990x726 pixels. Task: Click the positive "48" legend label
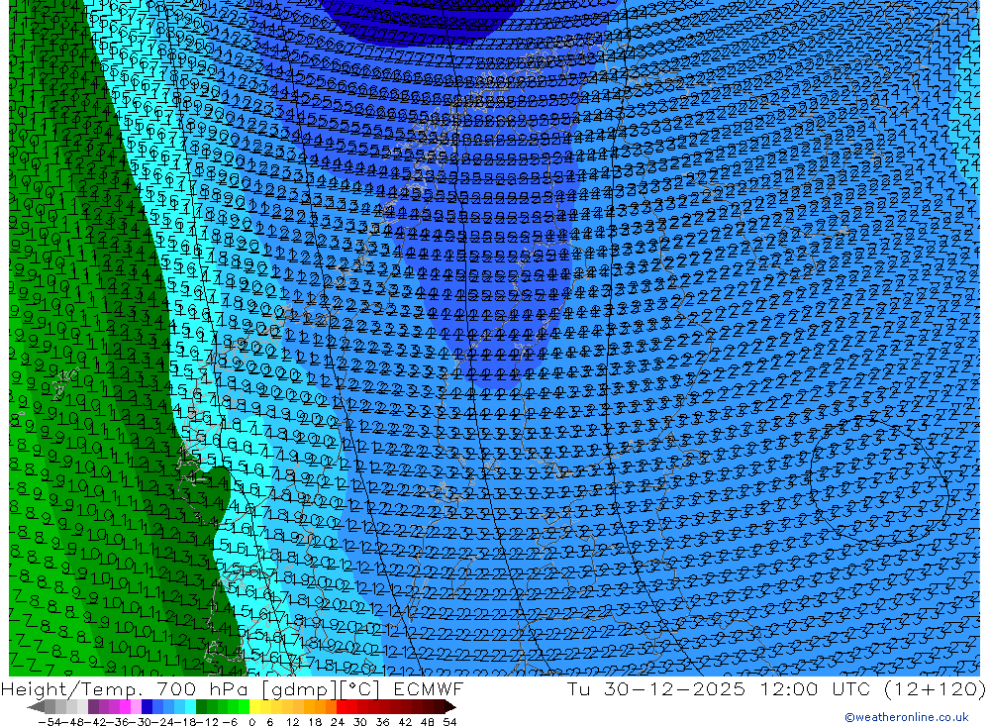pos(427,722)
